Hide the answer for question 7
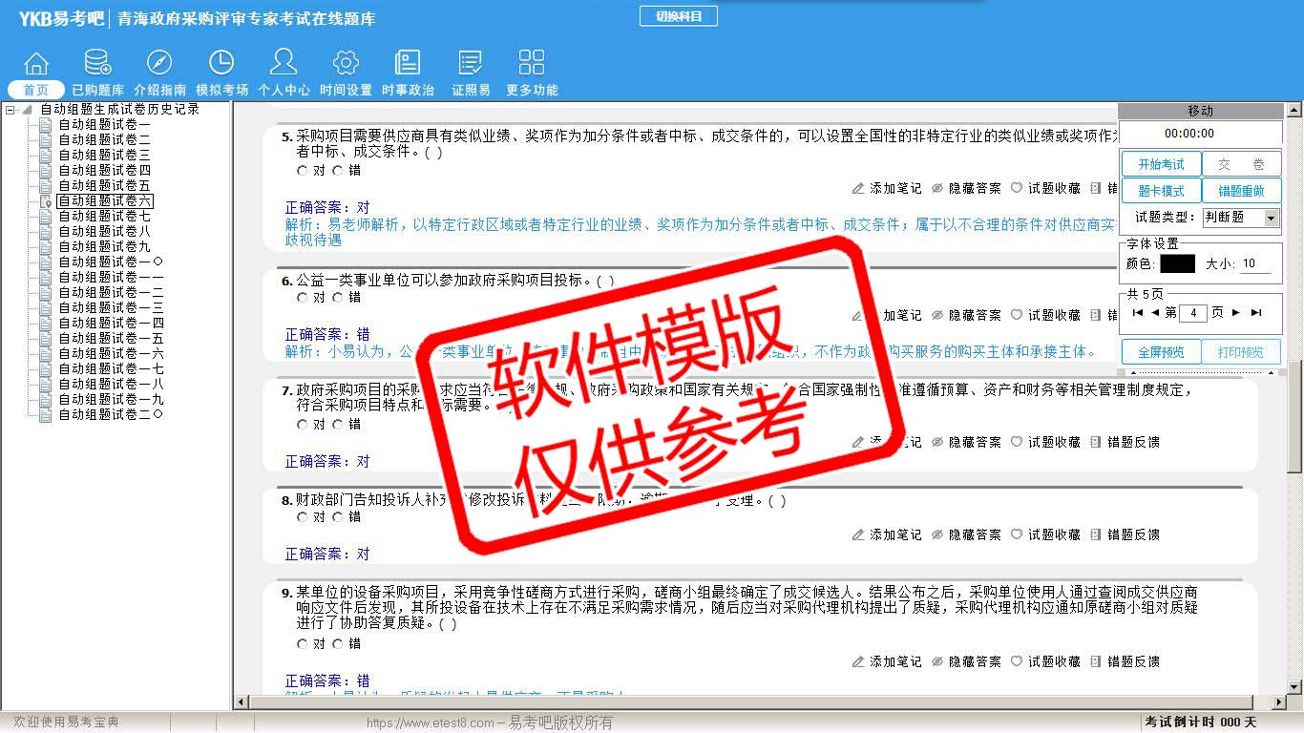The height and width of the screenshot is (733, 1304). [966, 443]
